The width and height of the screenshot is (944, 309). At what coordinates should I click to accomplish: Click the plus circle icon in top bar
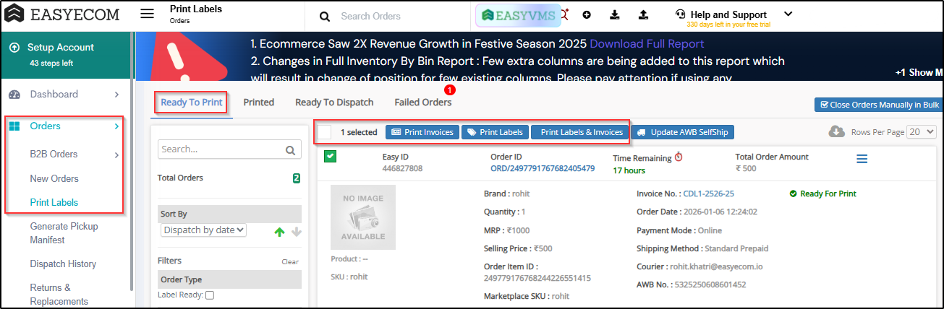(x=587, y=15)
